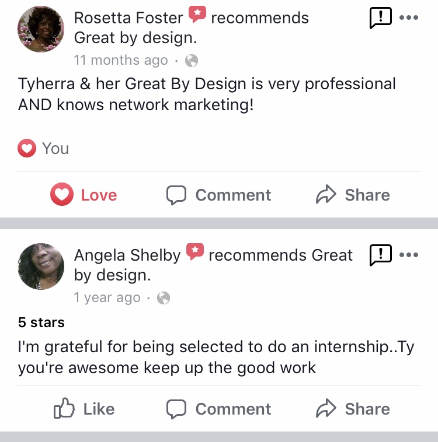The height and width of the screenshot is (442, 438).
Task: Click the public globe icon beside 1 year ago
Action: (164, 298)
